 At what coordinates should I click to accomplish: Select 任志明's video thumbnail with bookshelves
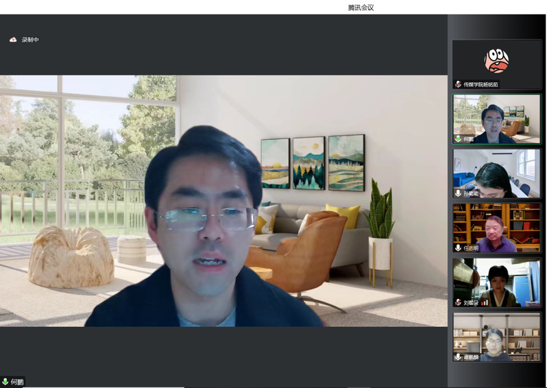[x=496, y=226]
